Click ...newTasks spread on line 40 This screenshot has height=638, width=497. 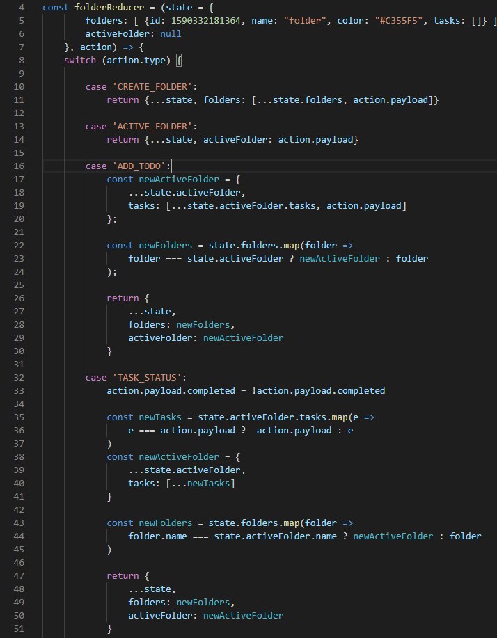[x=200, y=484]
